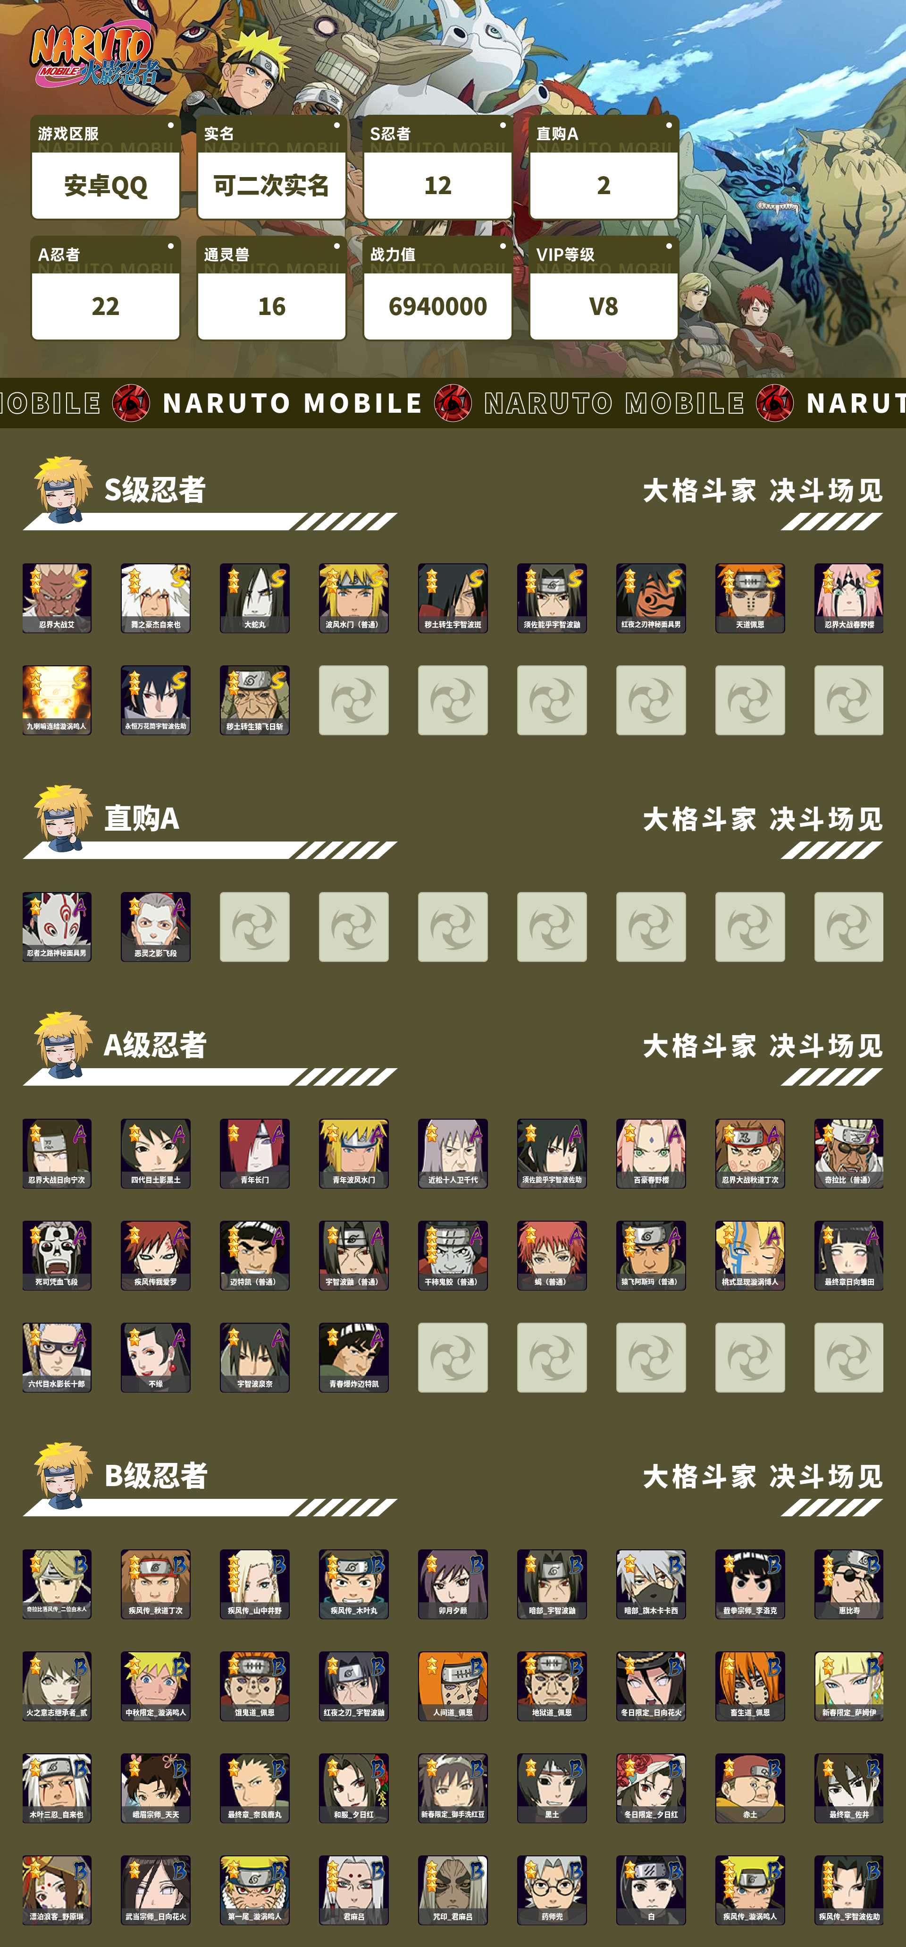Click the VIP等级 V8 card

click(604, 289)
